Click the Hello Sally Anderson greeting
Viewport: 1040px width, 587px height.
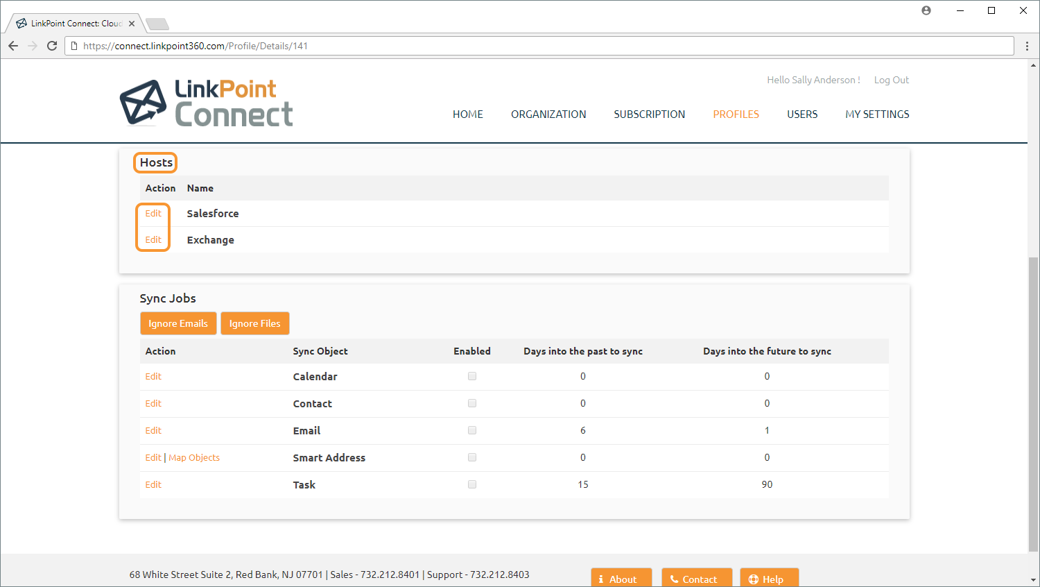[813, 80]
